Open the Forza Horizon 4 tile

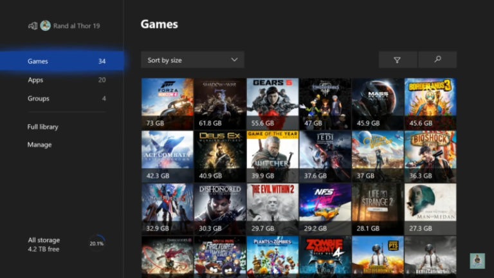167,104
